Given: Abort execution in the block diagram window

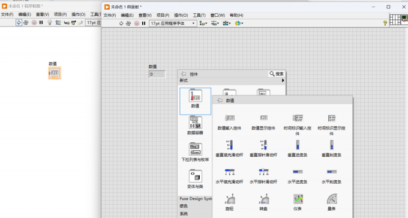Looking at the screenshot, I should [x=34, y=23].
